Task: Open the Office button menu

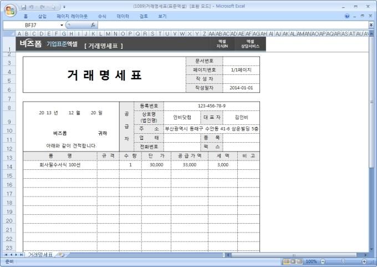Action: click(x=10, y=10)
